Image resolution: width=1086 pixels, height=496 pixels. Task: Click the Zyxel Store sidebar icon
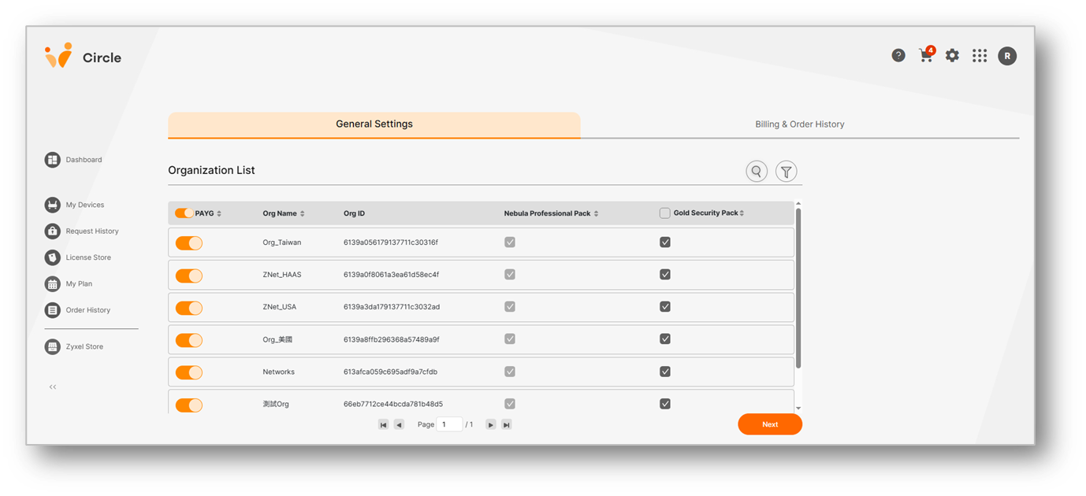click(53, 346)
